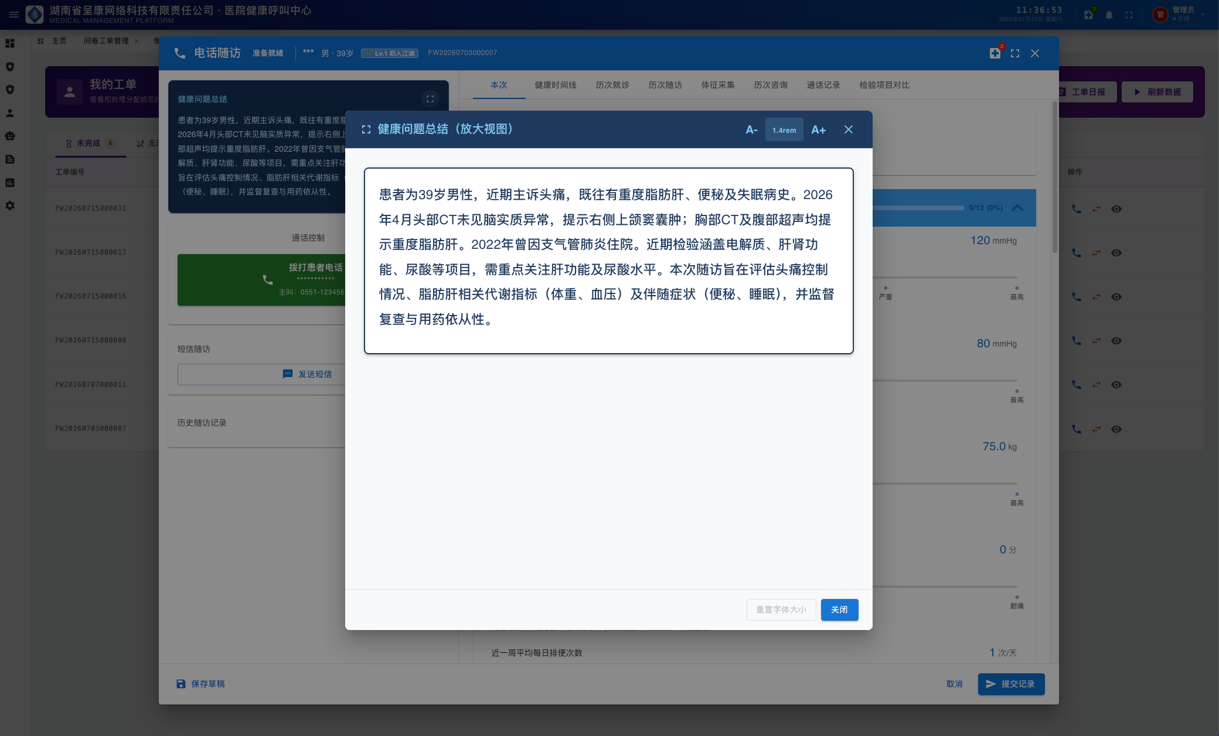Go to the 主页 tab
This screenshot has height=736, width=1219.
[53, 41]
